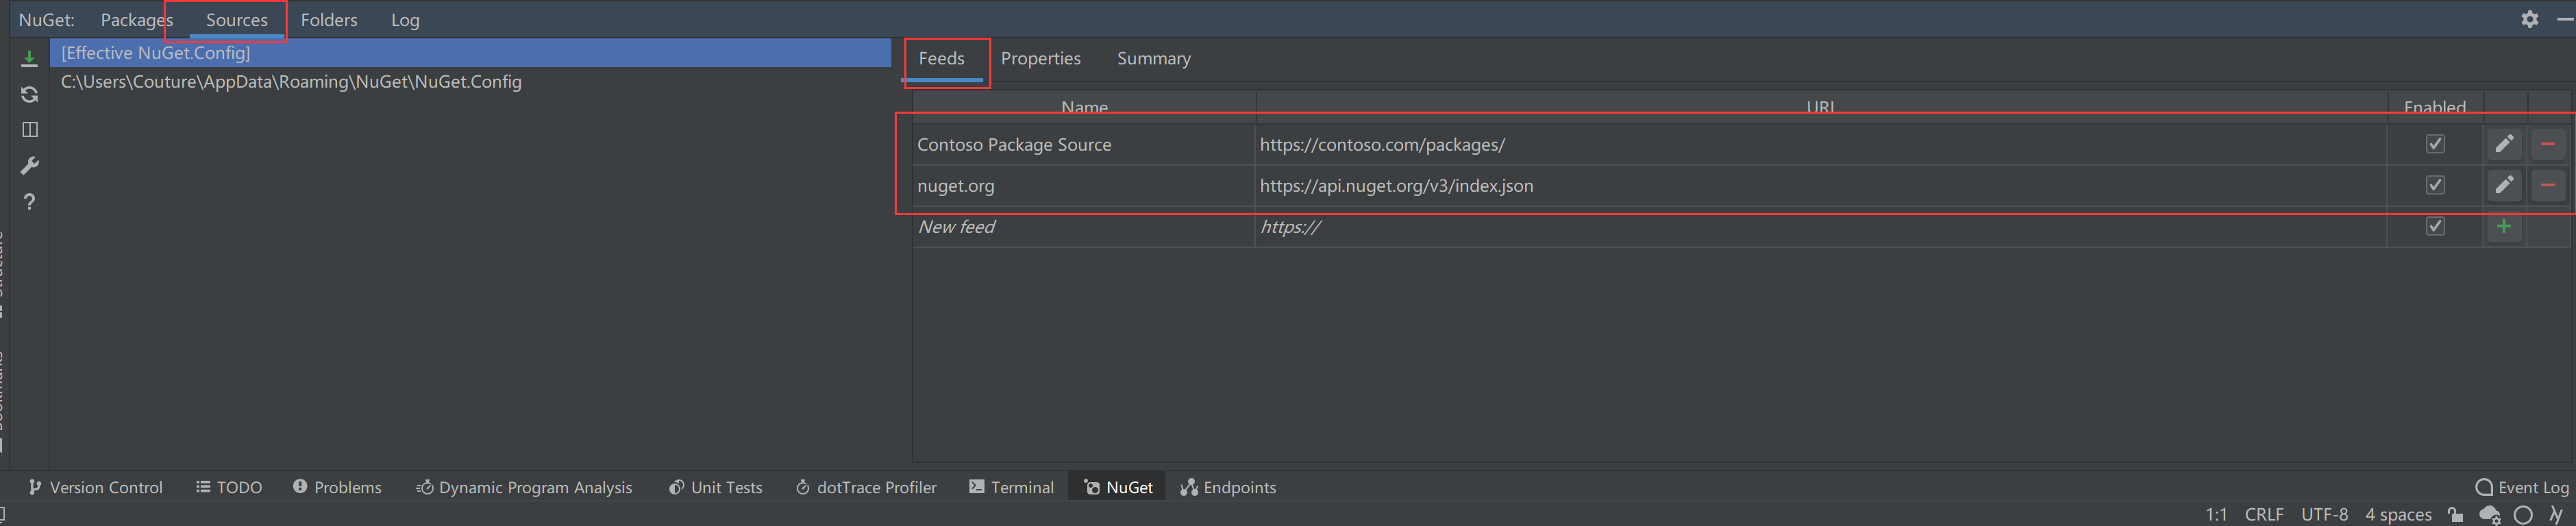Toggle the New feed Enabled checkbox
This screenshot has width=2576, height=526.
point(2435,227)
